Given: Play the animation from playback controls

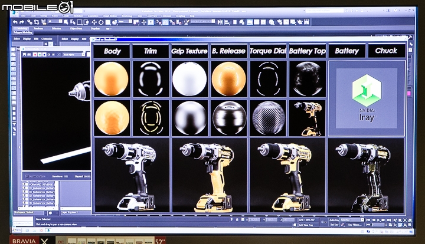Looking at the screenshot, I should (378, 220).
